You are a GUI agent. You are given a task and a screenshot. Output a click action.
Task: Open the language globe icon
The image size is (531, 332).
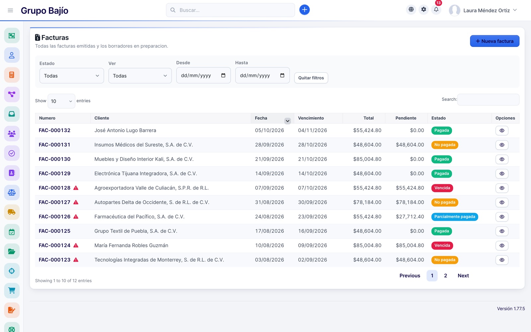tap(411, 10)
